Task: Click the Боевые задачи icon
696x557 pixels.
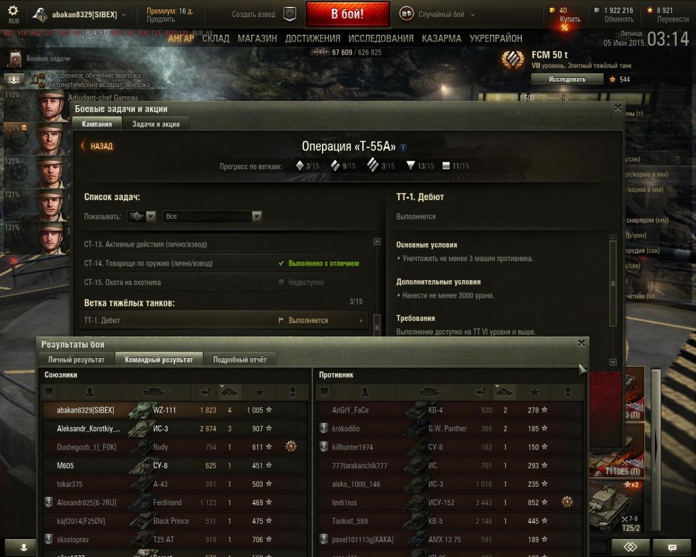Action: pos(15,59)
